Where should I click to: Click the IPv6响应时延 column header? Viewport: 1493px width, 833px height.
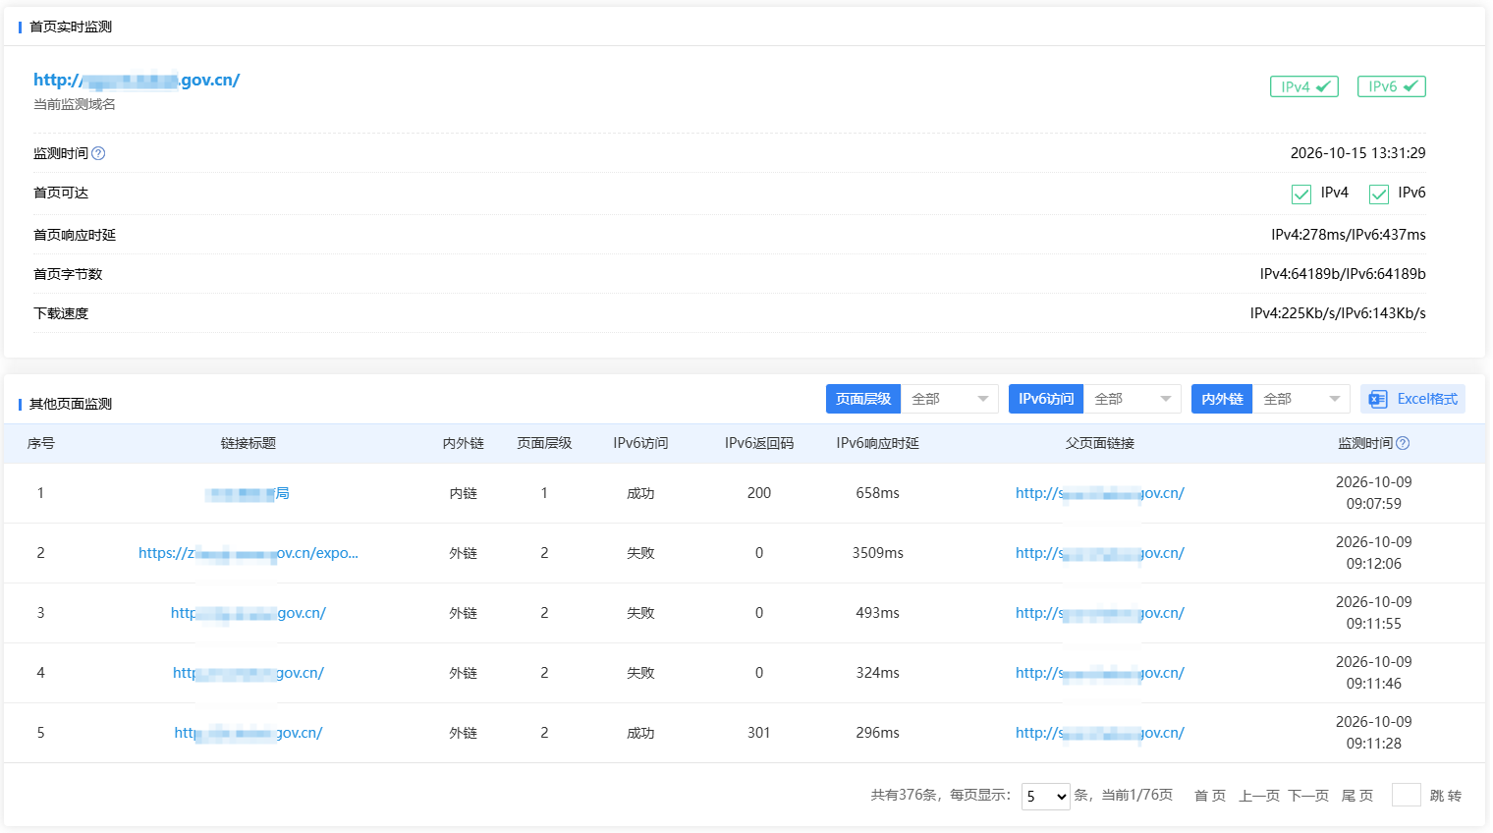click(x=878, y=443)
